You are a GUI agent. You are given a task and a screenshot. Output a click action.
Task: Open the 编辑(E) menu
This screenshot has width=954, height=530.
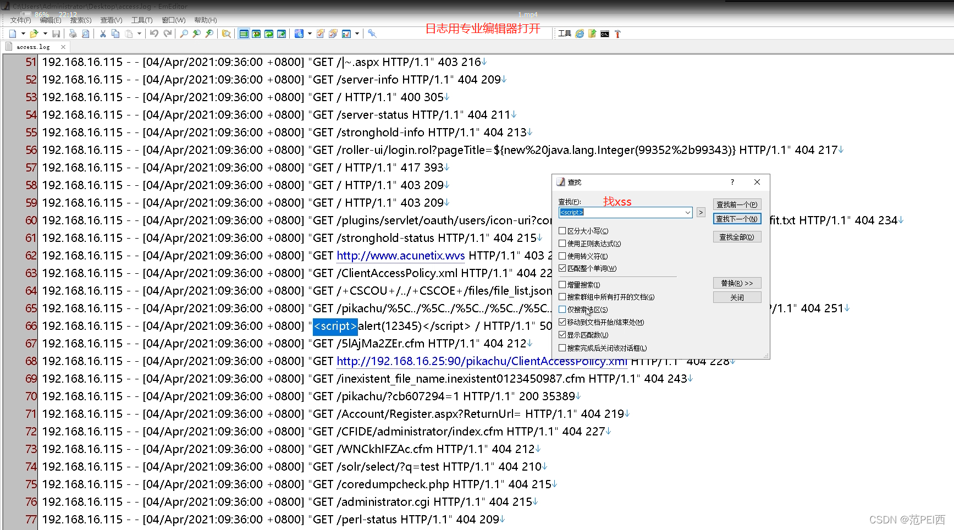pyautogui.click(x=51, y=20)
